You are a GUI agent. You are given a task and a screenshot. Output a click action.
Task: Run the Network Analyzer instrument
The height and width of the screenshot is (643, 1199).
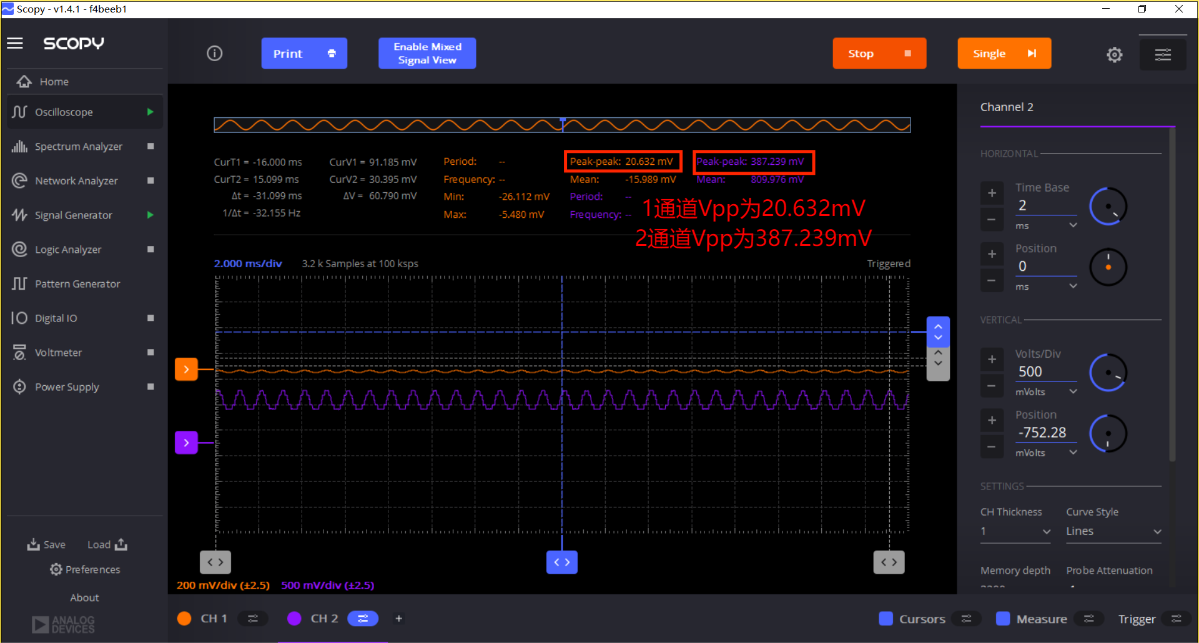pos(150,180)
